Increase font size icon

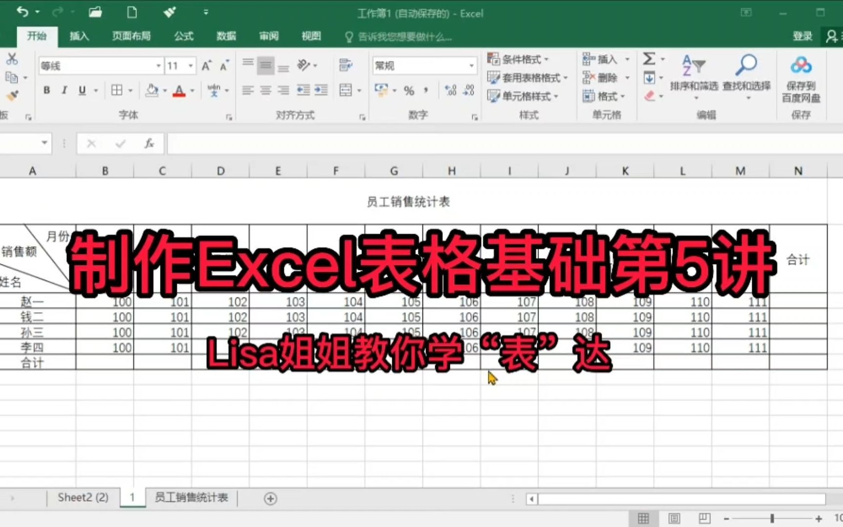(206, 66)
